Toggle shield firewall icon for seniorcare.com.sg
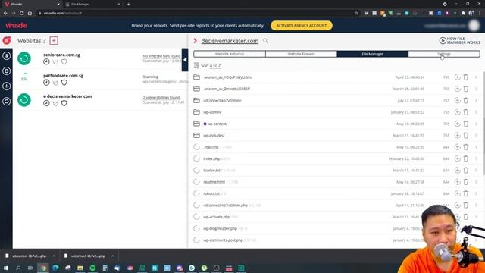Screen dimensions: 485x273 coord(64,61)
